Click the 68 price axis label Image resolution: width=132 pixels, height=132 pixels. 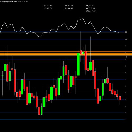pyautogui.click(x=126, y=86)
